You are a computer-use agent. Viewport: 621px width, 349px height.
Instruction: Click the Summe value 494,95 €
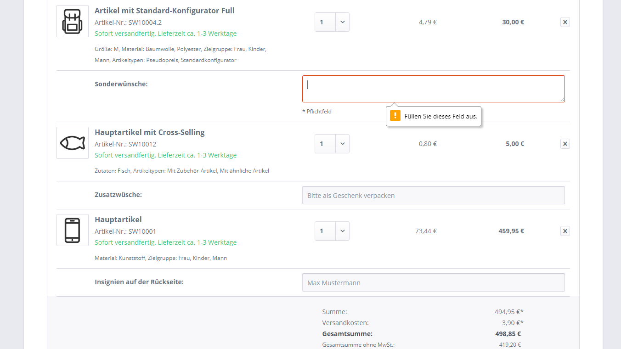coord(509,312)
